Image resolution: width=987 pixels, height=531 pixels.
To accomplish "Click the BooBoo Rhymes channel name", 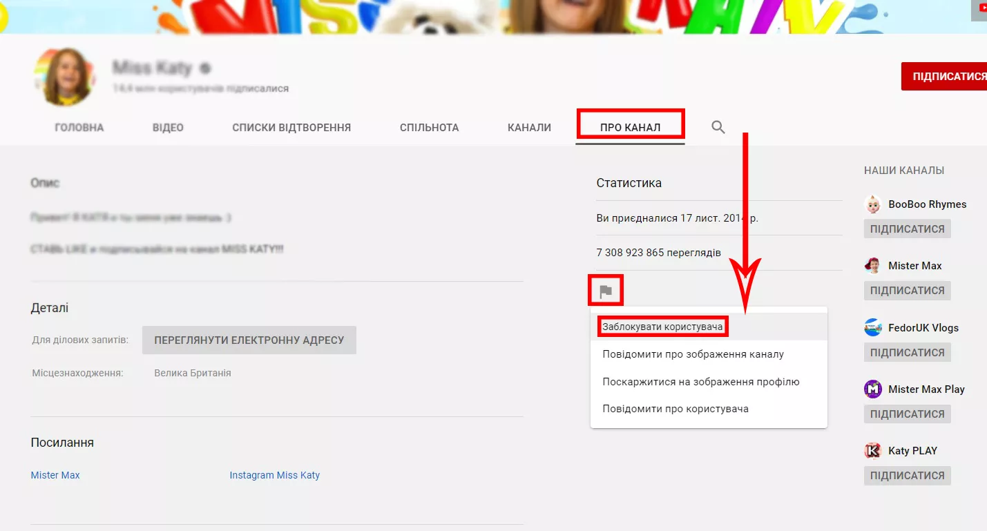I will [x=928, y=204].
